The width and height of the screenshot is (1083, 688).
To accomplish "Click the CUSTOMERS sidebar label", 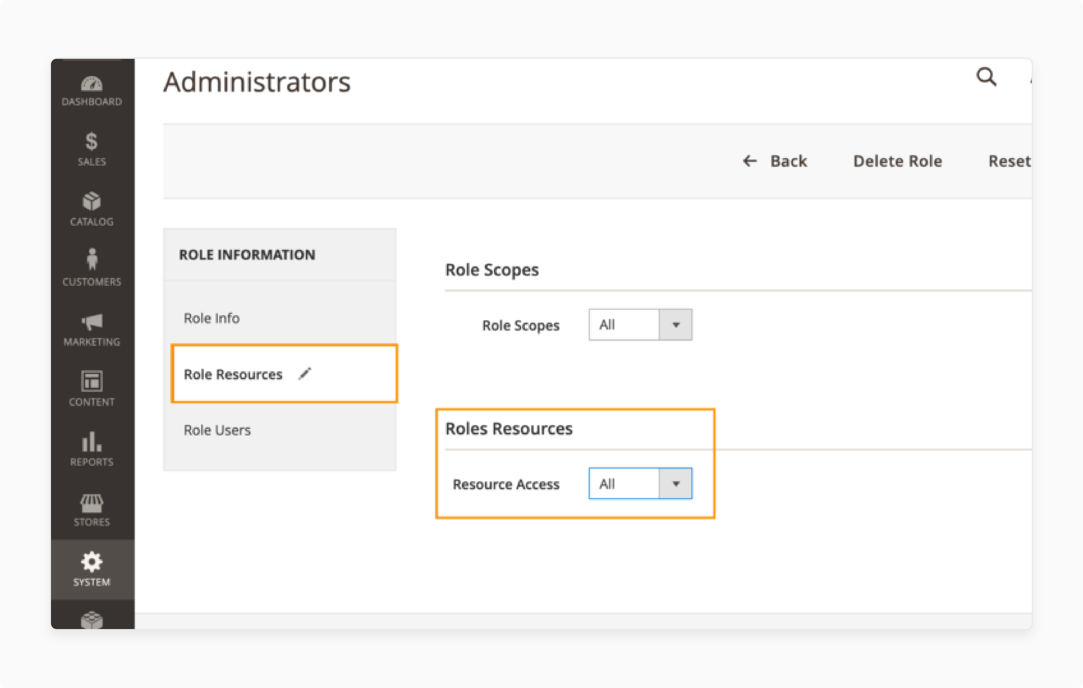I will pos(92,282).
